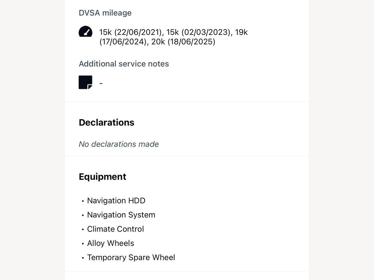Select the Additional service notes label
Image resolution: width=374 pixels, height=280 pixels.
[124, 64]
